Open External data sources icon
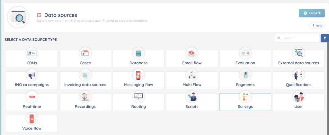This screenshot has height=135, width=329. (x=298, y=53)
